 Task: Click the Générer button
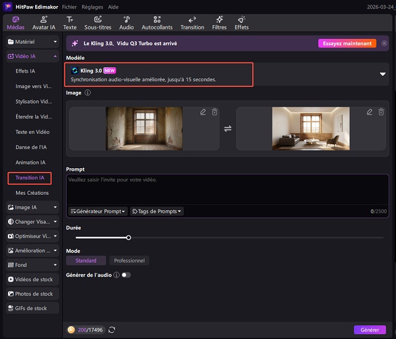click(369, 330)
